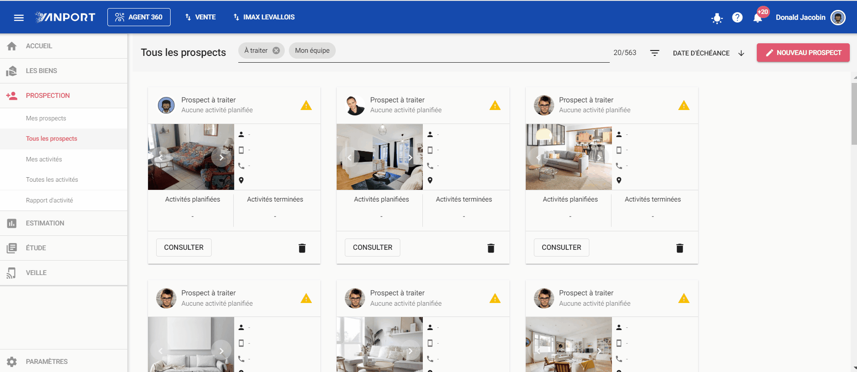Click CONSULTER on the black-curtain living room card
Viewport: 857px width, 372px height.
tap(373, 248)
